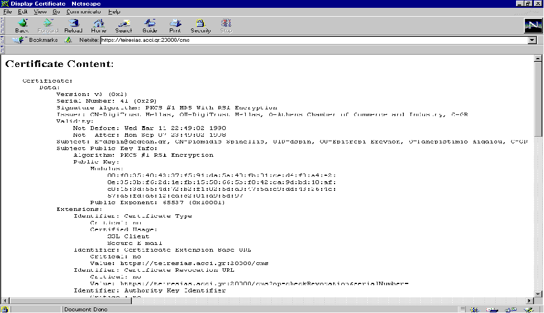The height and width of the screenshot is (313, 544).
Task: Click the horizontal scrollbar thumb
Action: 70,301
